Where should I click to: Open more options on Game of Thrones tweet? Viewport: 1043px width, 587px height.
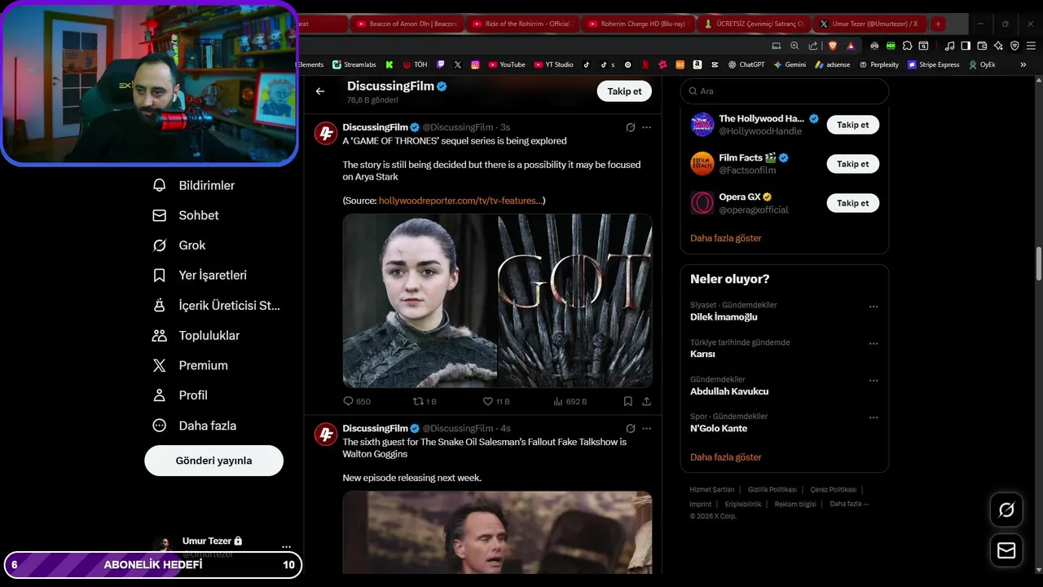(x=646, y=127)
